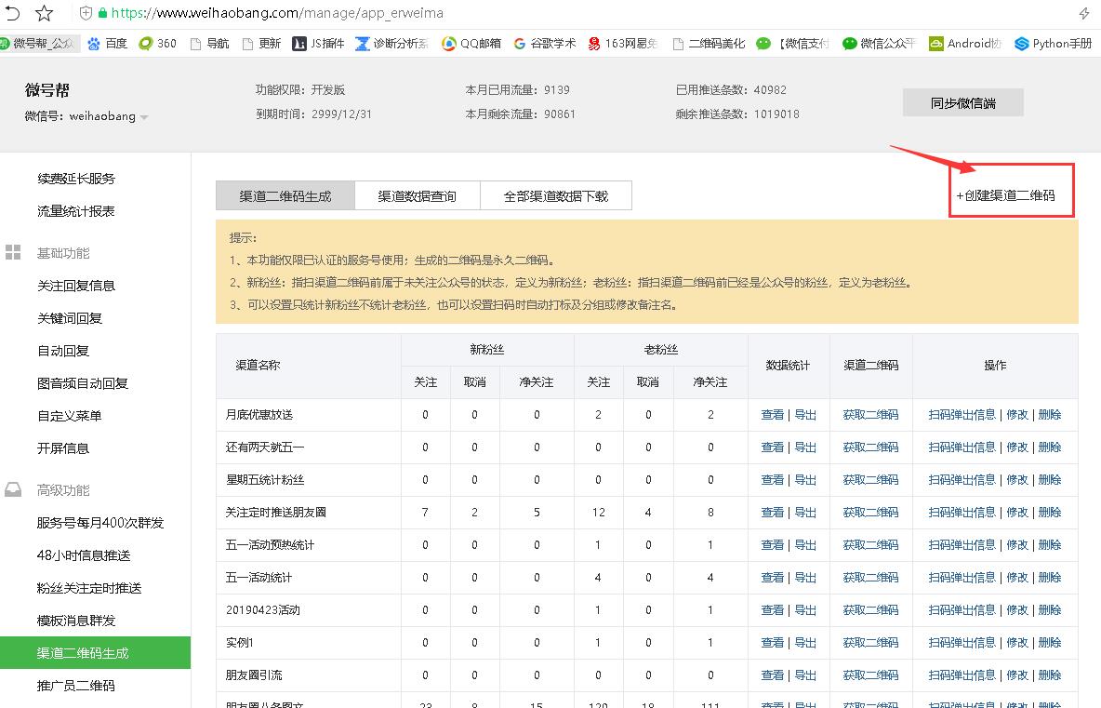The height and width of the screenshot is (708, 1101).
Task: Open the 360 bookmark
Action: [x=157, y=44]
